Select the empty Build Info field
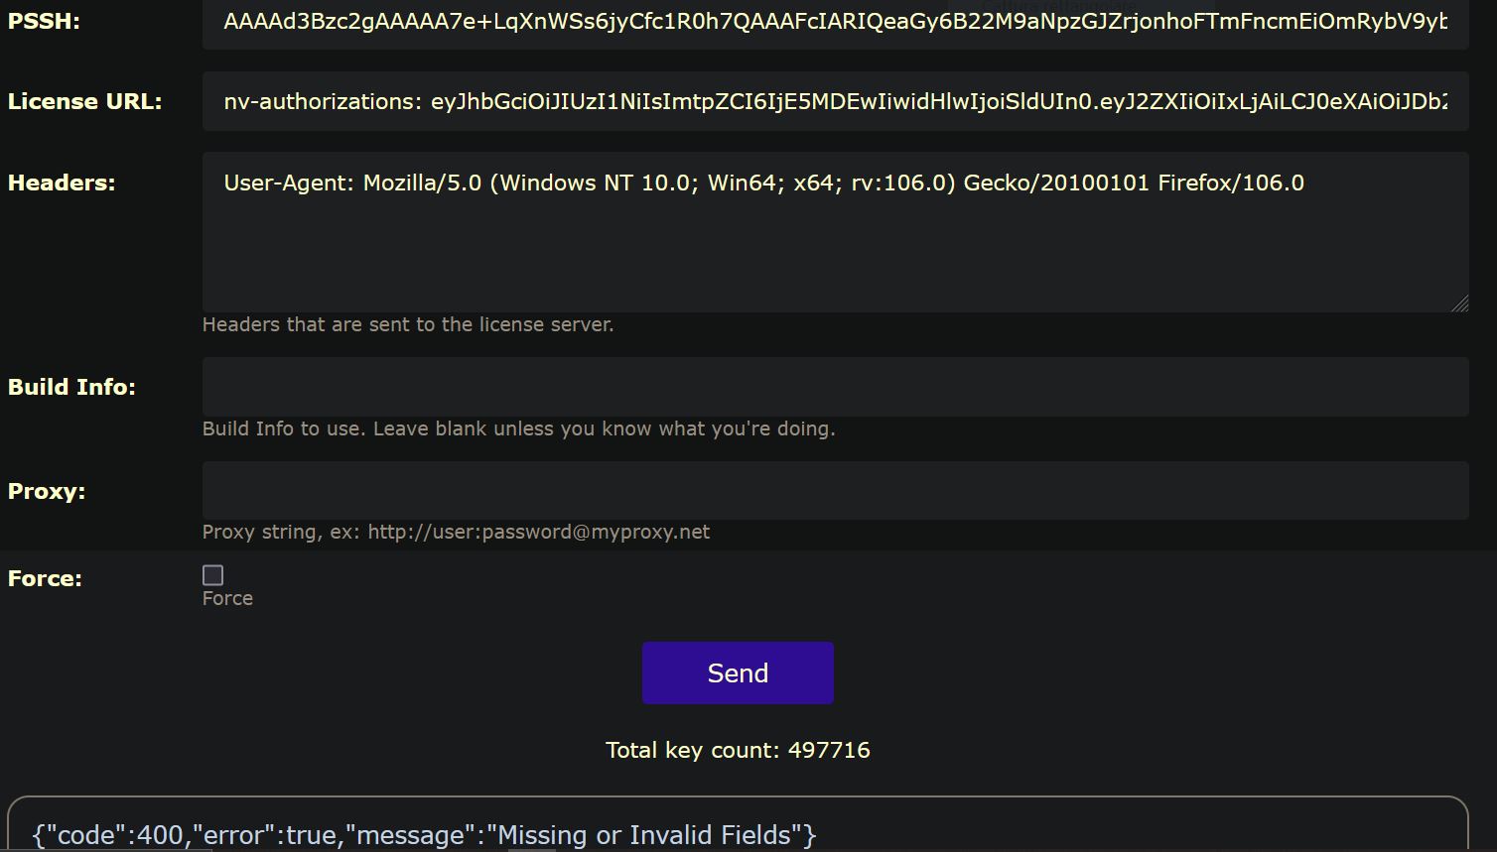This screenshot has width=1497, height=852. click(834, 387)
